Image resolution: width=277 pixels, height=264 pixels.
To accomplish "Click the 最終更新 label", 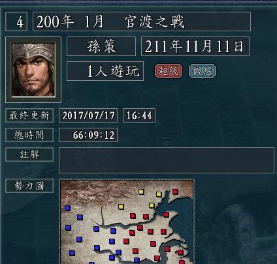I will click(x=29, y=115).
